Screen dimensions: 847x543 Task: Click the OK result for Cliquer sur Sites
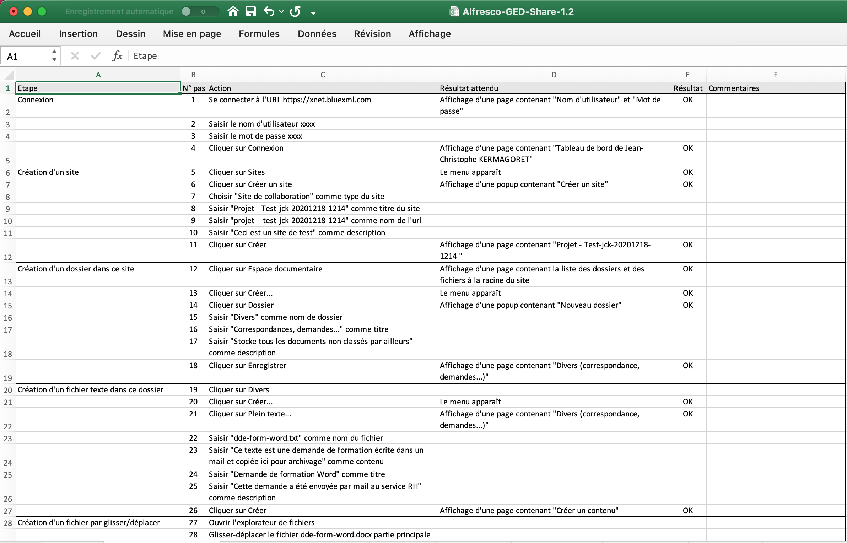688,172
